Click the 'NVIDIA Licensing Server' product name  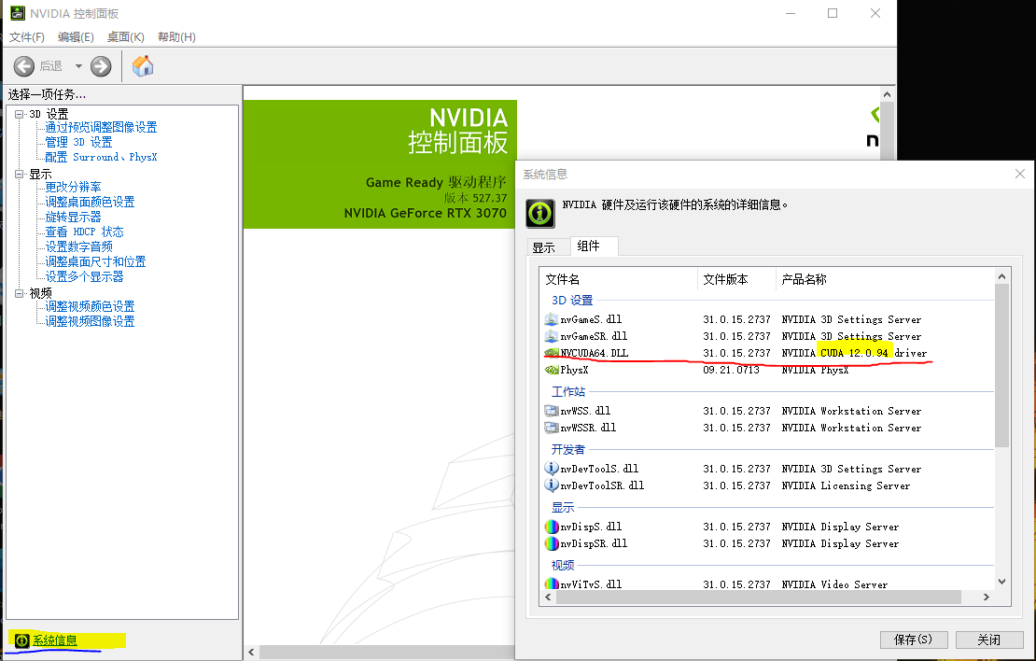point(846,485)
